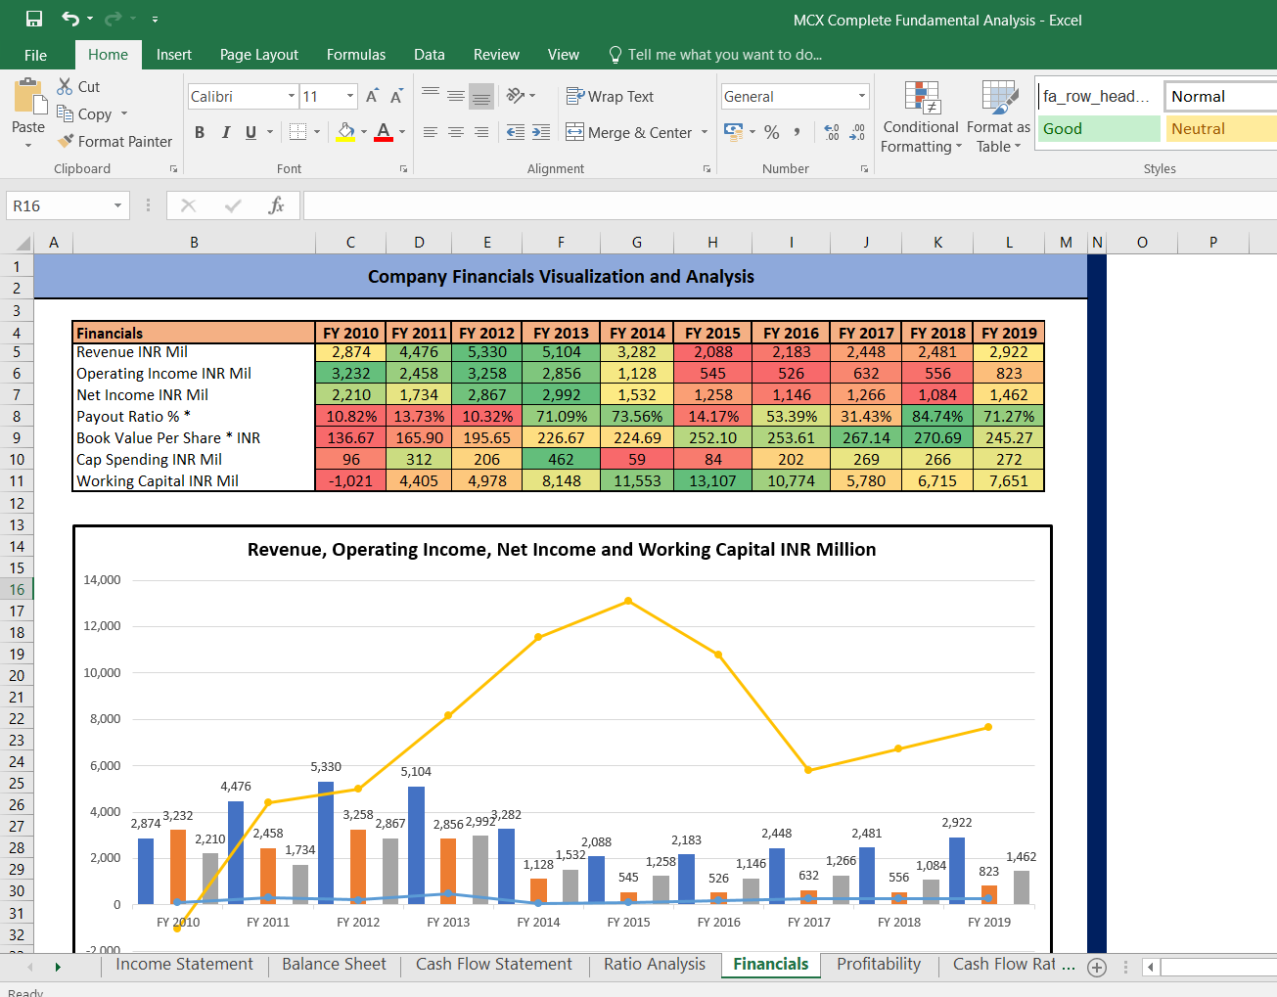Screen dimensions: 1277x997
Task: Align text right
Action: [481, 132]
